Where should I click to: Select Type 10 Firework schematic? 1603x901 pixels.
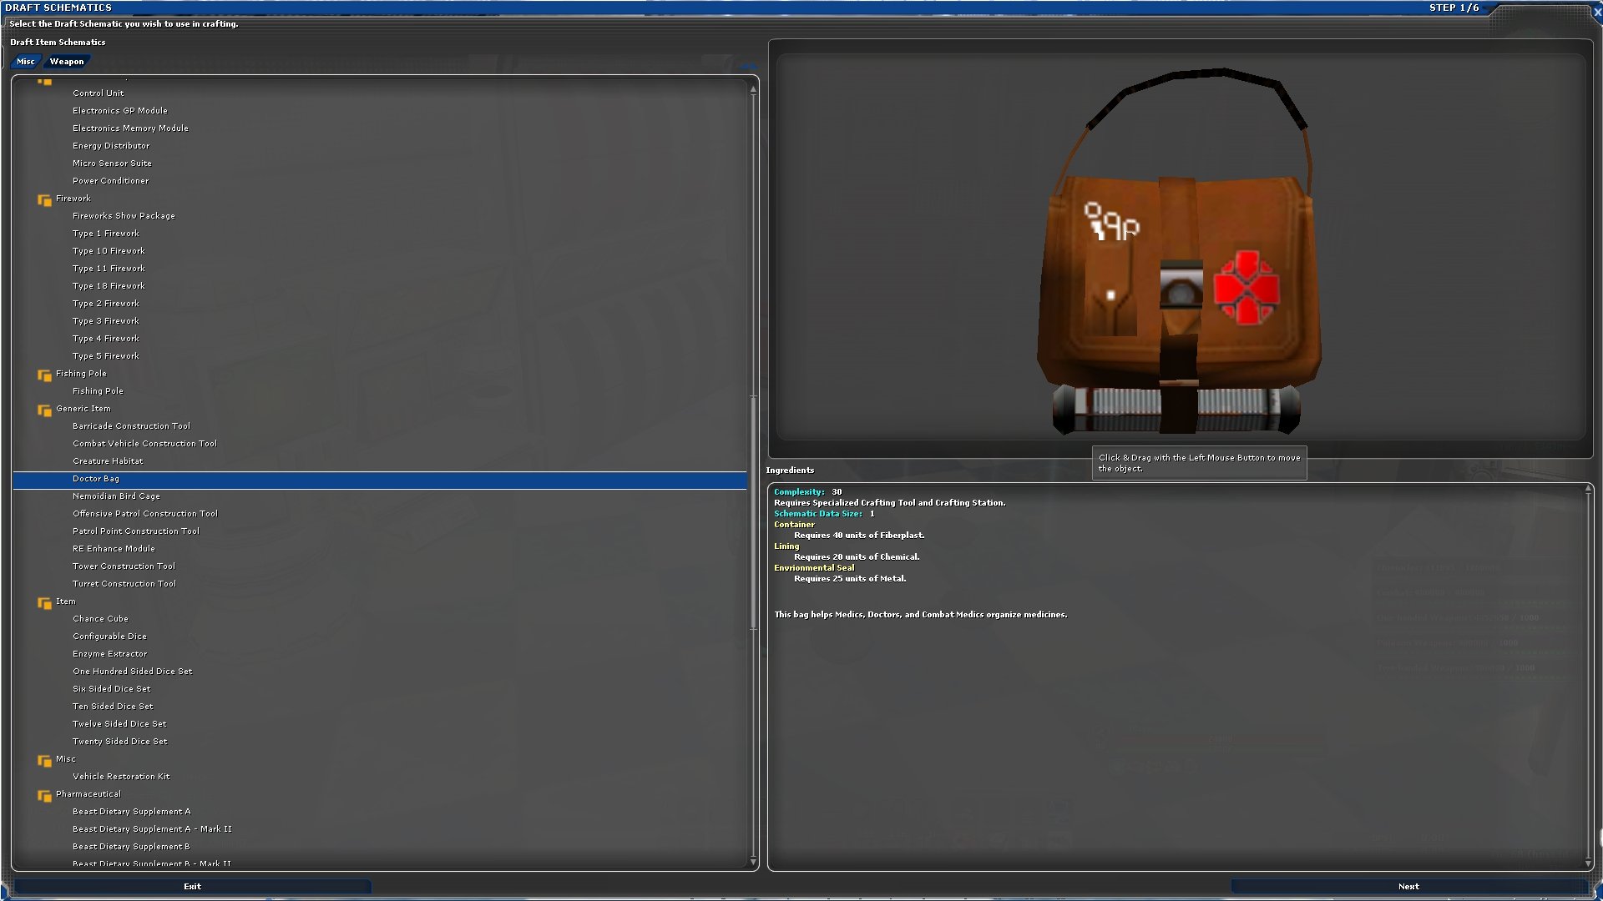109,251
